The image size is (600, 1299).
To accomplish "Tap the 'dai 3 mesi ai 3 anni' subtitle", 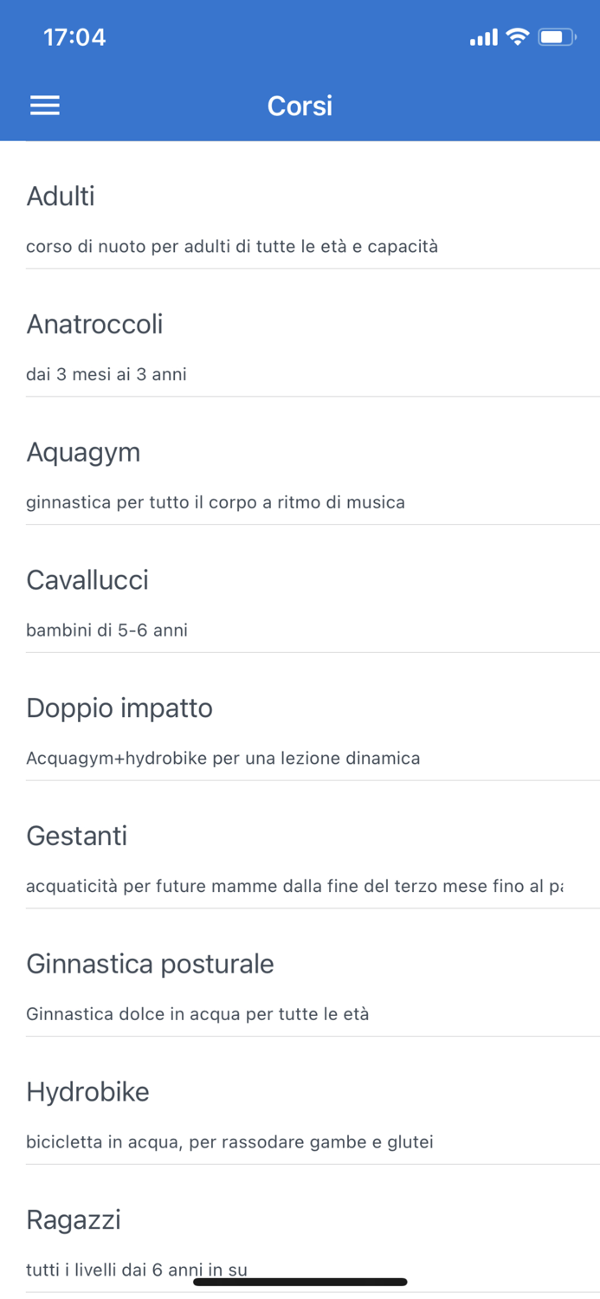I will tap(106, 374).
